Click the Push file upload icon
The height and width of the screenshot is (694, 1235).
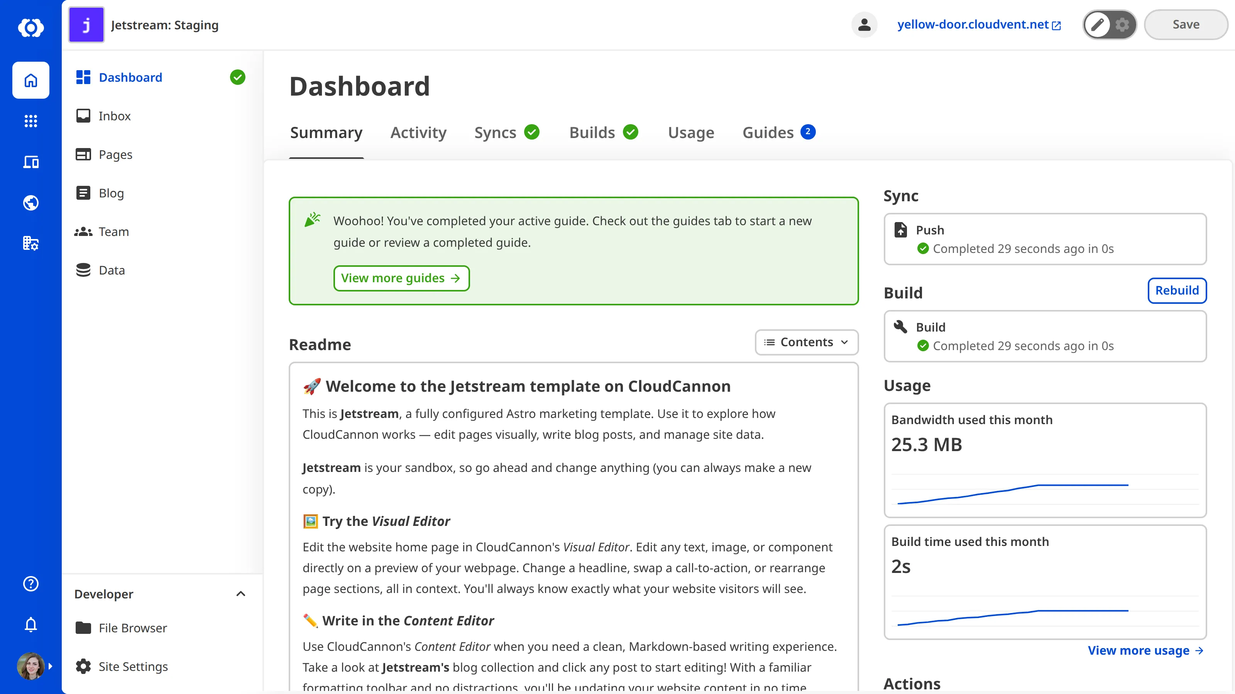click(x=900, y=230)
